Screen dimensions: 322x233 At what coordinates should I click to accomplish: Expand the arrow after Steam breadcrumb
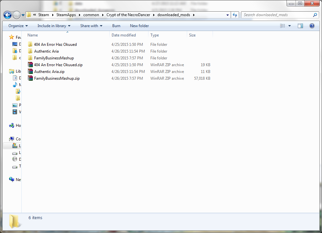(53, 15)
